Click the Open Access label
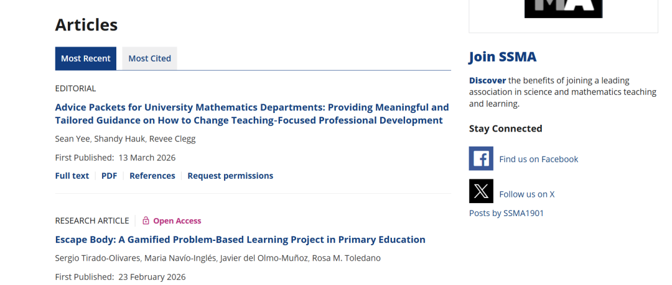This screenshot has width=672, height=285. [x=177, y=220]
